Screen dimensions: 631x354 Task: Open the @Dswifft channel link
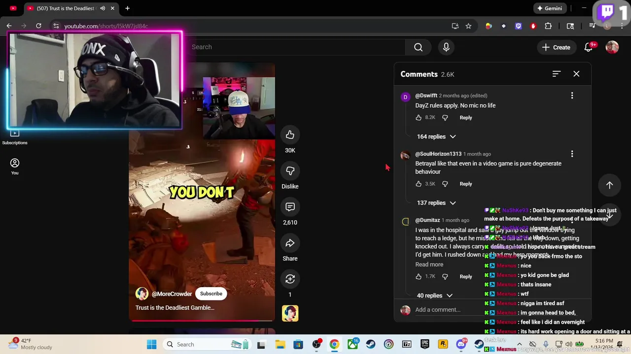[x=426, y=96]
